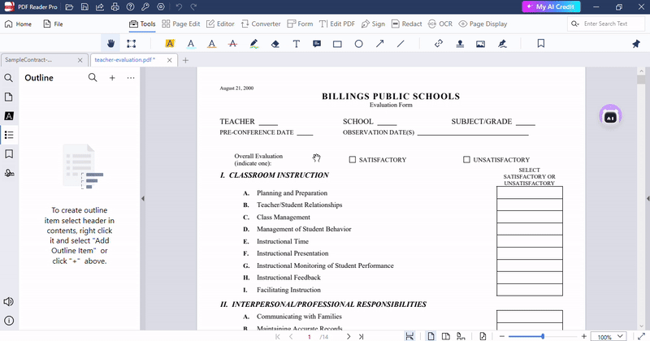Add a note comment with the speech bubble tool

tap(317, 44)
